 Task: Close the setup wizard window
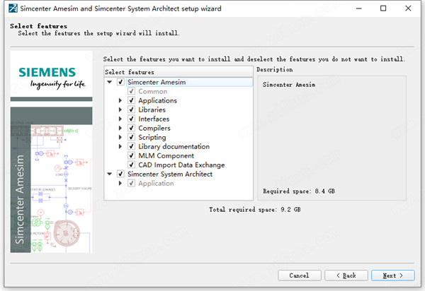(408, 8)
